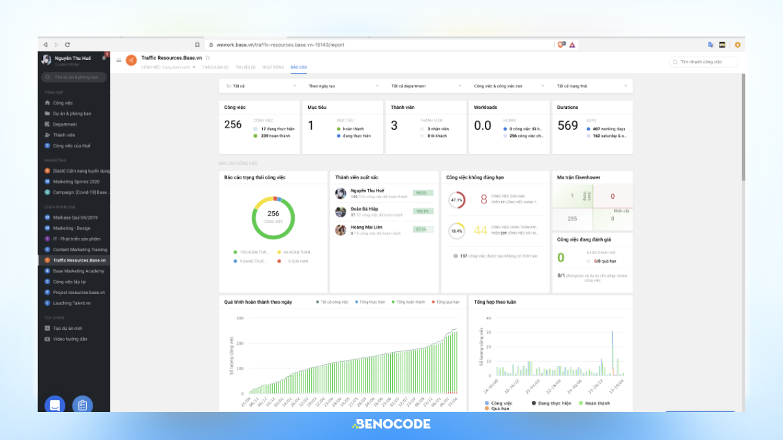783x440 pixels.
Task: Open the Tất cả trạng thái filter
Action: (x=592, y=85)
